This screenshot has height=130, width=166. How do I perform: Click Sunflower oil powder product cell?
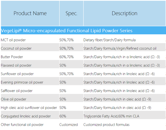17,74
